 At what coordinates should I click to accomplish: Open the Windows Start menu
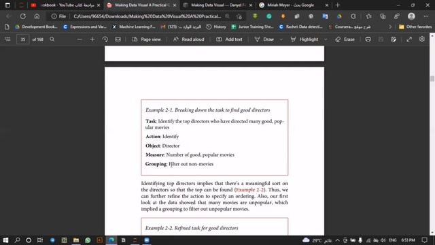click(5, 240)
